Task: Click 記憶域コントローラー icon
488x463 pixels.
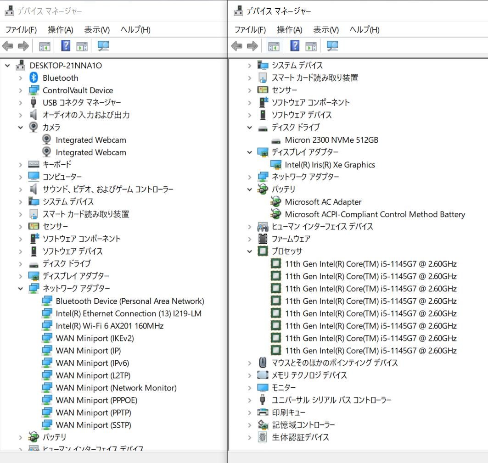Action: click(263, 424)
